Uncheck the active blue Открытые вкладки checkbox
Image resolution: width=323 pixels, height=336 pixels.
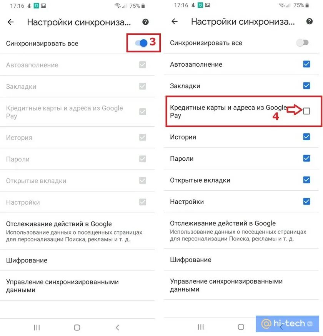[306, 180]
